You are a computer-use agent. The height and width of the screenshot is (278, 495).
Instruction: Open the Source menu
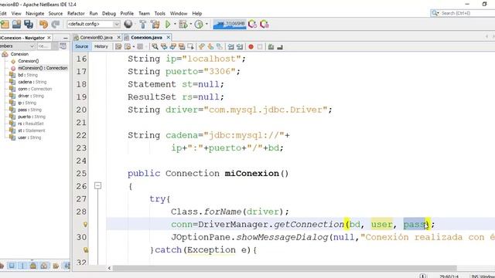tap(56, 14)
